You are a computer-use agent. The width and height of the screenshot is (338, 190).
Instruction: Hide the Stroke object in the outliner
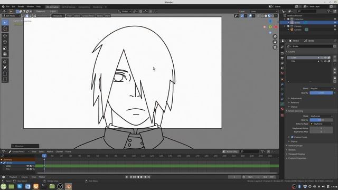[x=335, y=23]
